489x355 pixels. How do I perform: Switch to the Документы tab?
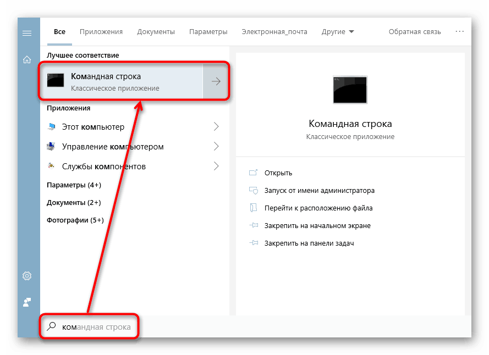click(x=156, y=32)
